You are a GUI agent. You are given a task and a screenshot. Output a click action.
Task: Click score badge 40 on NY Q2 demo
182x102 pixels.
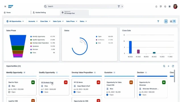pos(98,82)
